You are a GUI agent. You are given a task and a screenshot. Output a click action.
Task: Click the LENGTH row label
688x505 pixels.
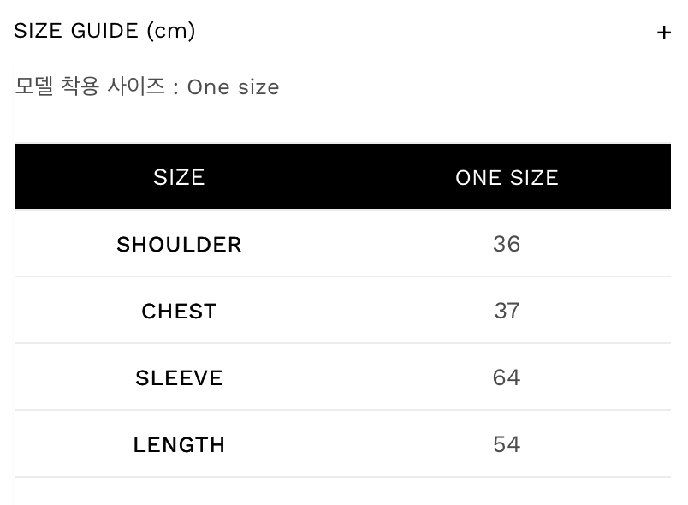179,445
